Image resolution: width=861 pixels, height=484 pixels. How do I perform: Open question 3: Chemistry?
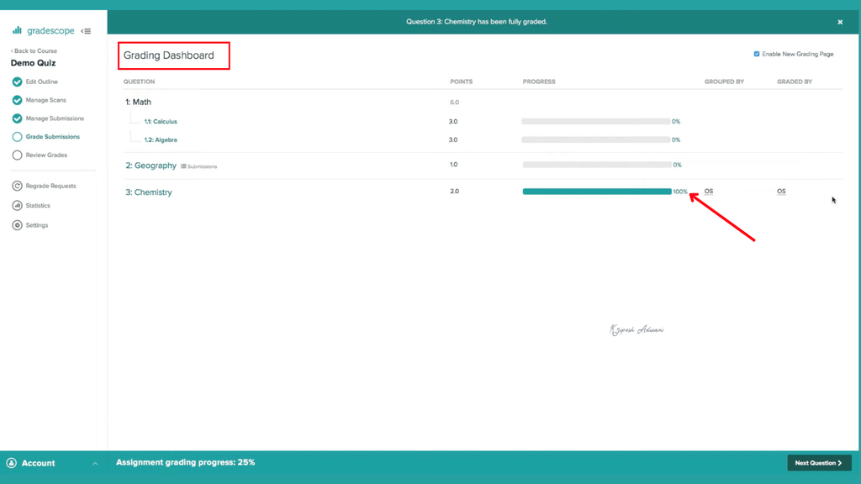[x=149, y=192]
